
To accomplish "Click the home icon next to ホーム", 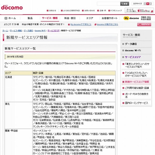I will pos(6,18).
